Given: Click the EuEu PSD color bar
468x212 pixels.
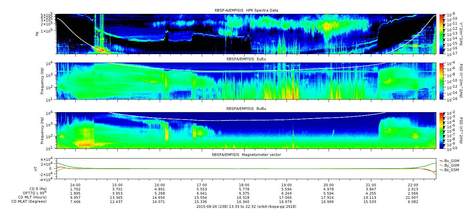Looking at the screenshot, I should coord(441,81).
